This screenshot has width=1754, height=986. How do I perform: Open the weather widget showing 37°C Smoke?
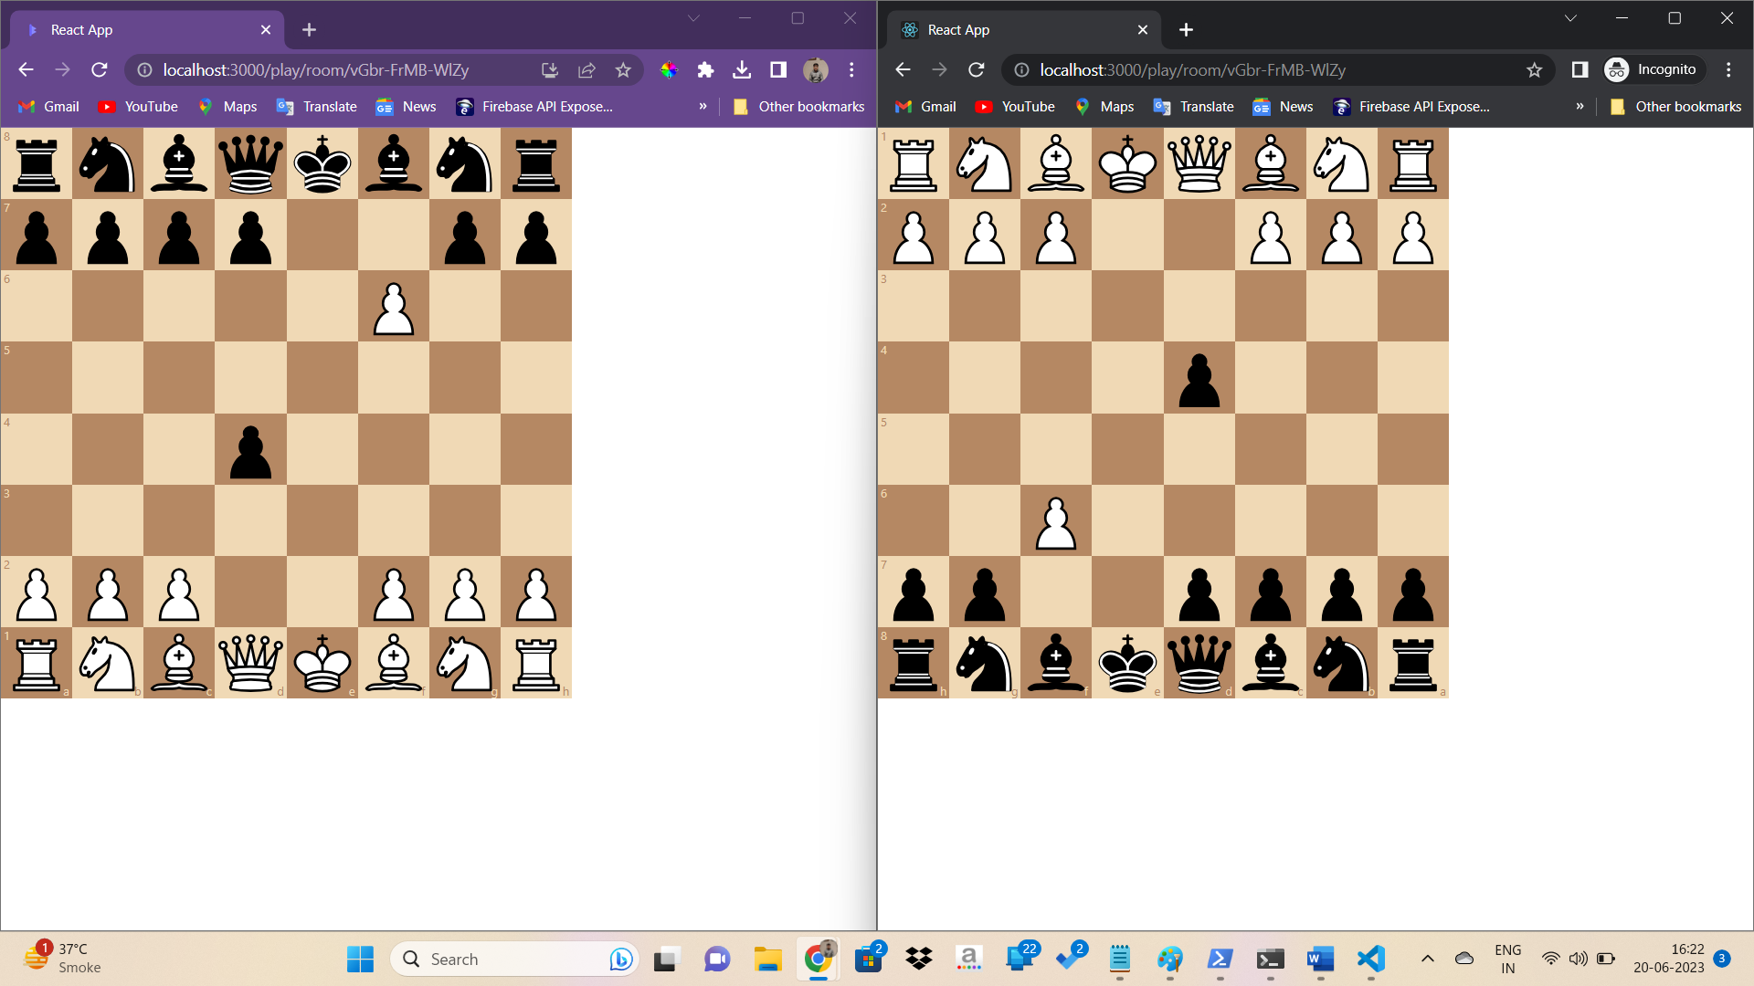(x=62, y=959)
